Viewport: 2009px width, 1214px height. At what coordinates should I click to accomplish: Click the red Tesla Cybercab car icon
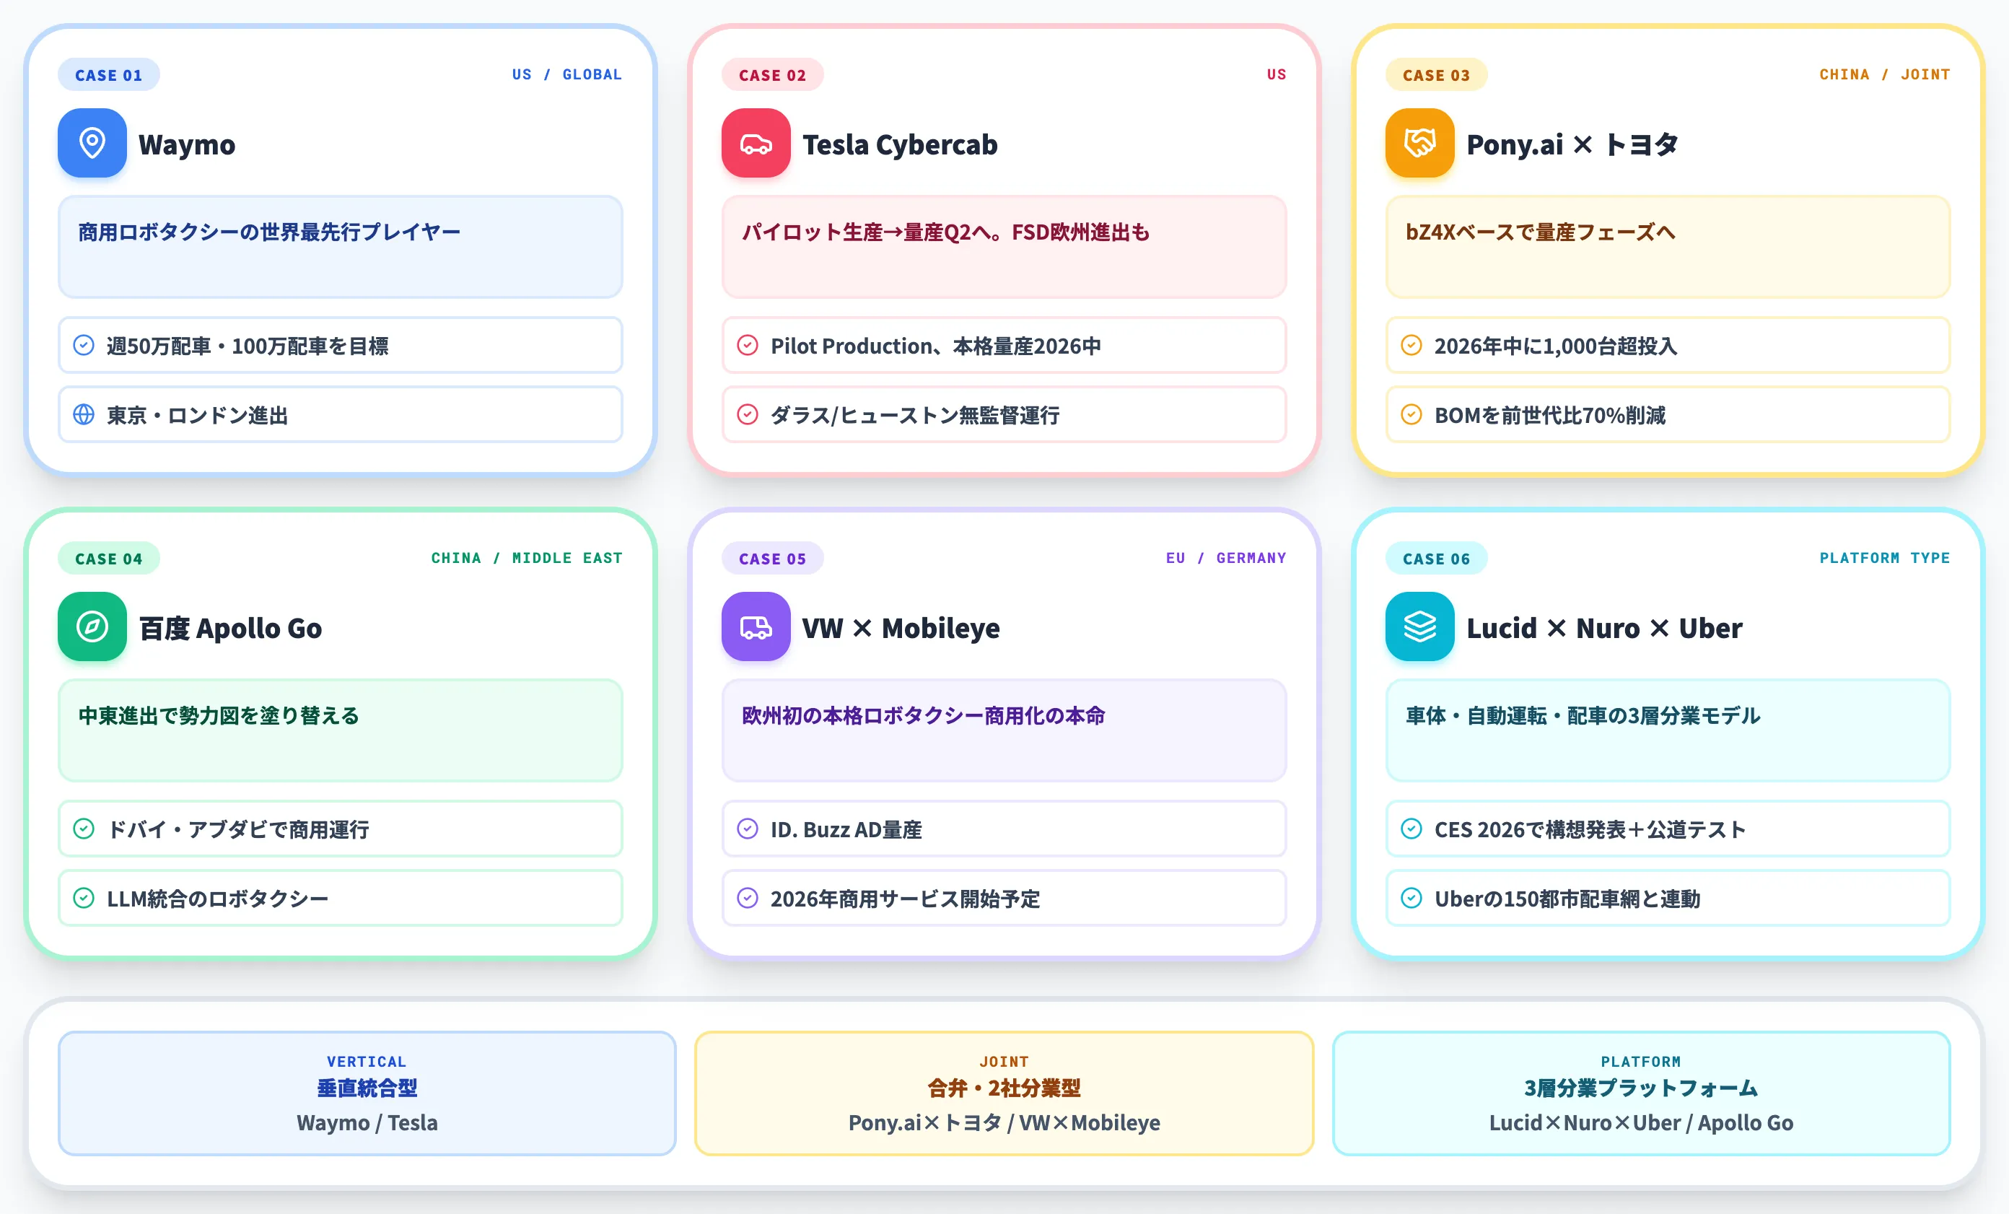pos(756,143)
